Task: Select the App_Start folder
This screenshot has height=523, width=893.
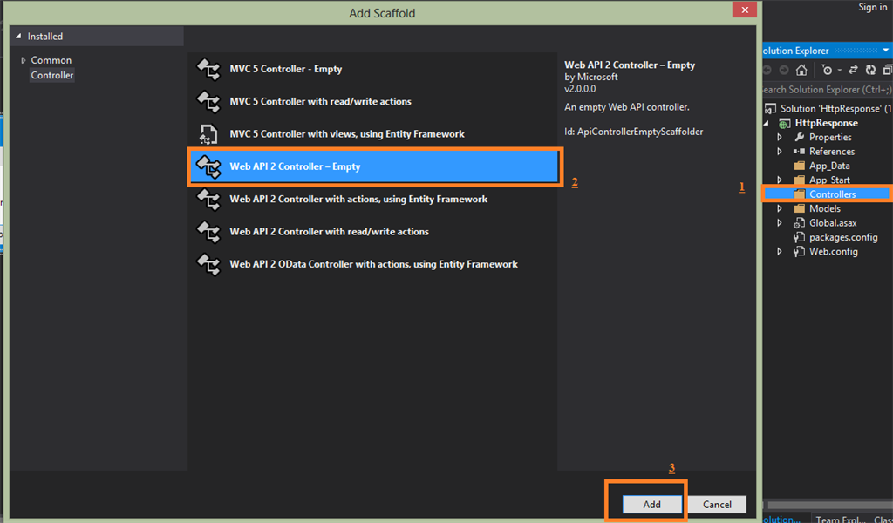Action: 829,180
